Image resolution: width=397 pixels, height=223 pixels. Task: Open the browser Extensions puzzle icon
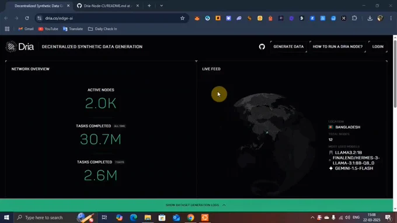(x=354, y=18)
